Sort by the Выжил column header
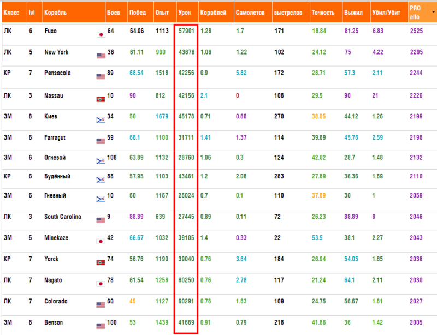The height and width of the screenshot is (335, 437). point(353,13)
